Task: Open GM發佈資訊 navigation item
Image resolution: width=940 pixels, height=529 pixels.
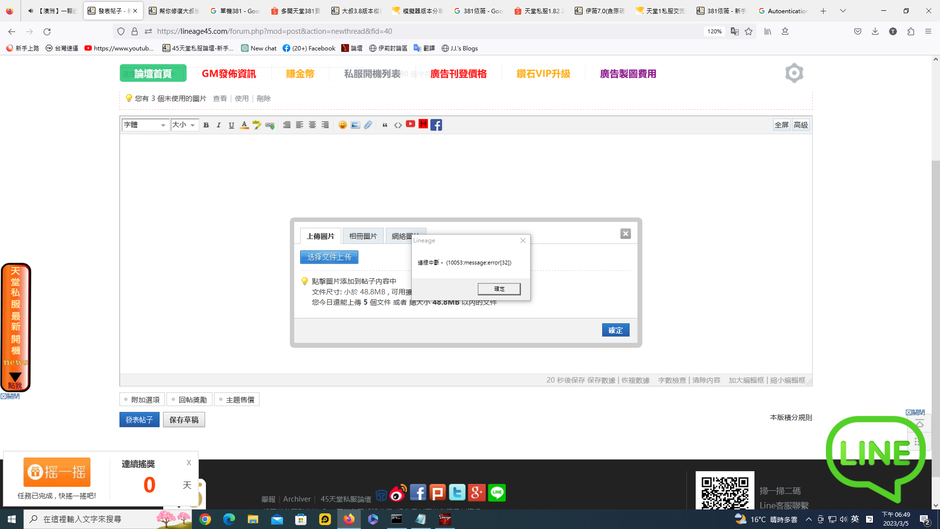Action: (x=229, y=73)
